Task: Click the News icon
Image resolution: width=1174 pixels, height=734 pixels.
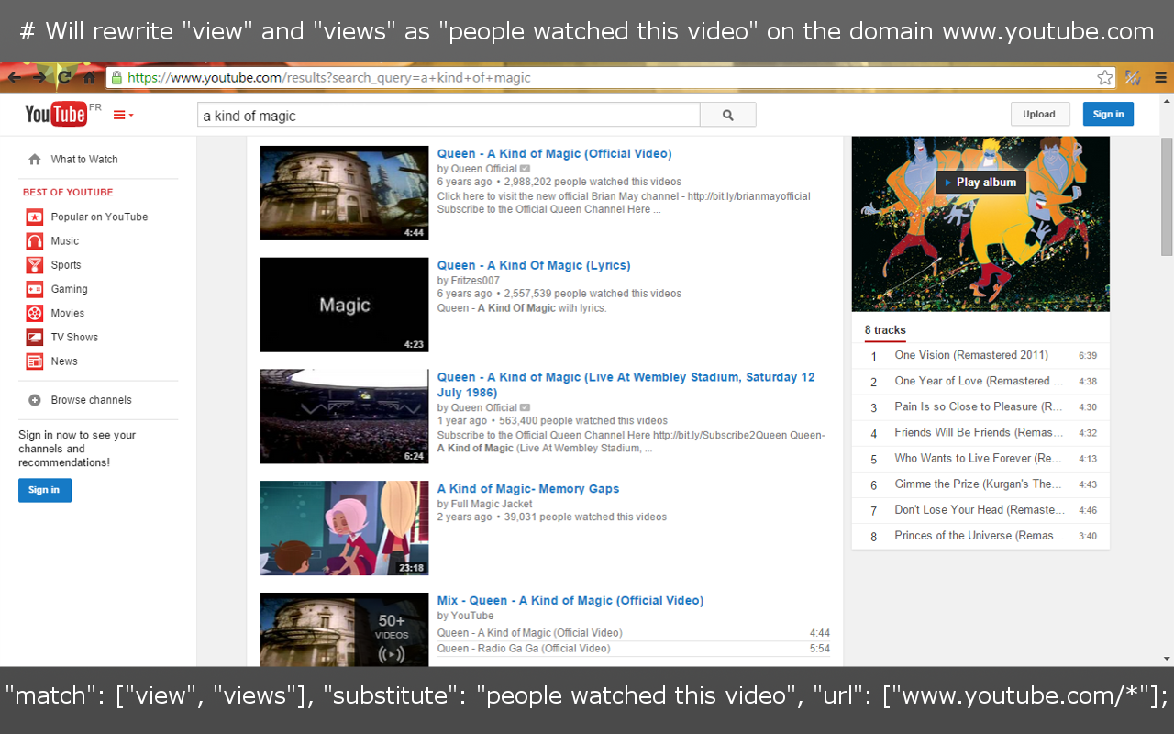Action: pyautogui.click(x=35, y=361)
